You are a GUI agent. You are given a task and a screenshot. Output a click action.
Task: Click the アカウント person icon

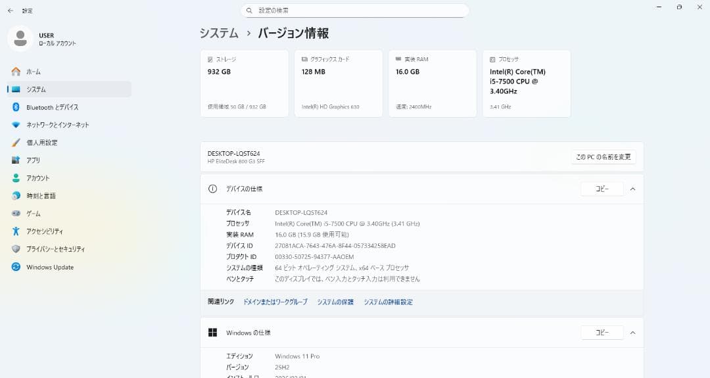(x=16, y=178)
